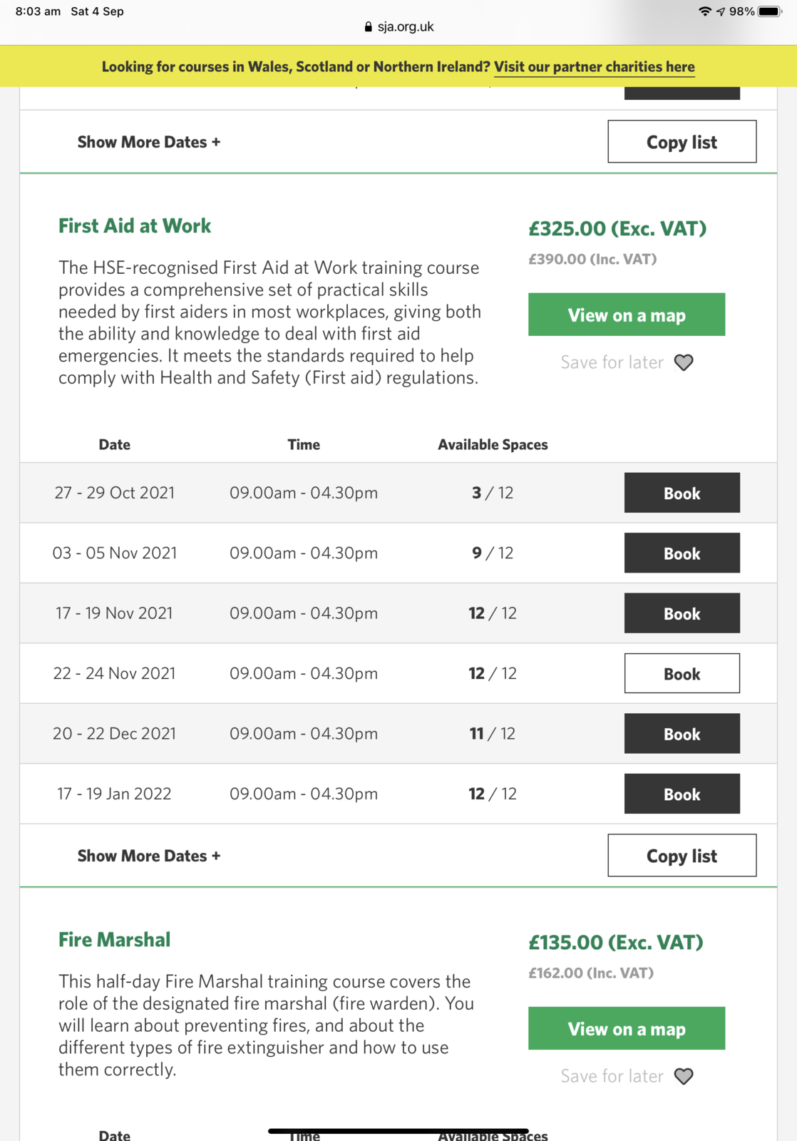The height and width of the screenshot is (1141, 797).
Task: Expand Show More Dates under First Aid at Work
Action: point(149,856)
